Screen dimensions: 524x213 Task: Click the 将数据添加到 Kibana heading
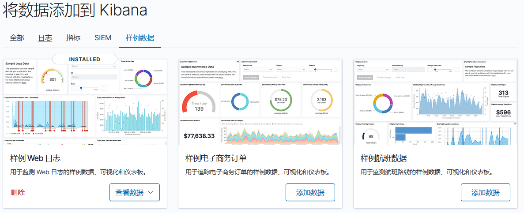pos(75,10)
